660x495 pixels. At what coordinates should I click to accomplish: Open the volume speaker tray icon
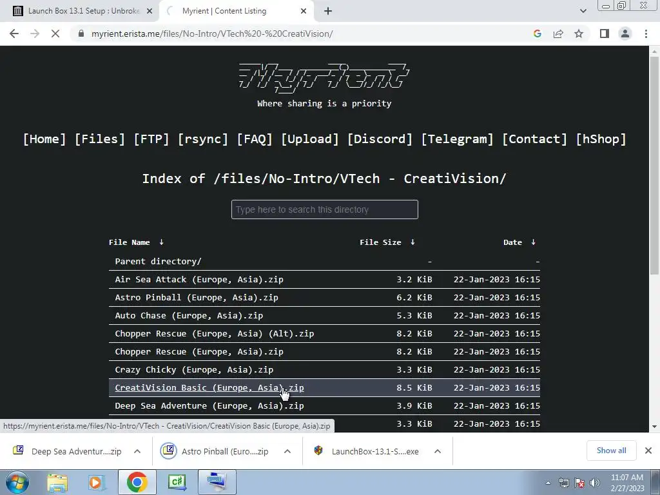tap(595, 483)
